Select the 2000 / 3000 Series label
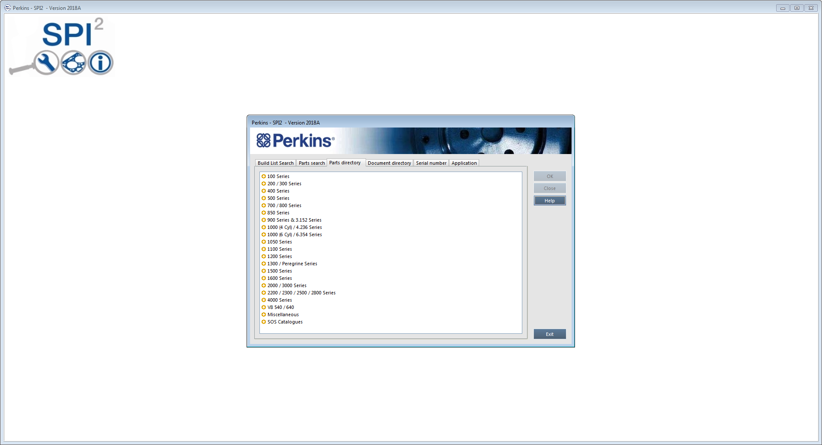The height and width of the screenshot is (445, 822). pyautogui.click(x=287, y=285)
